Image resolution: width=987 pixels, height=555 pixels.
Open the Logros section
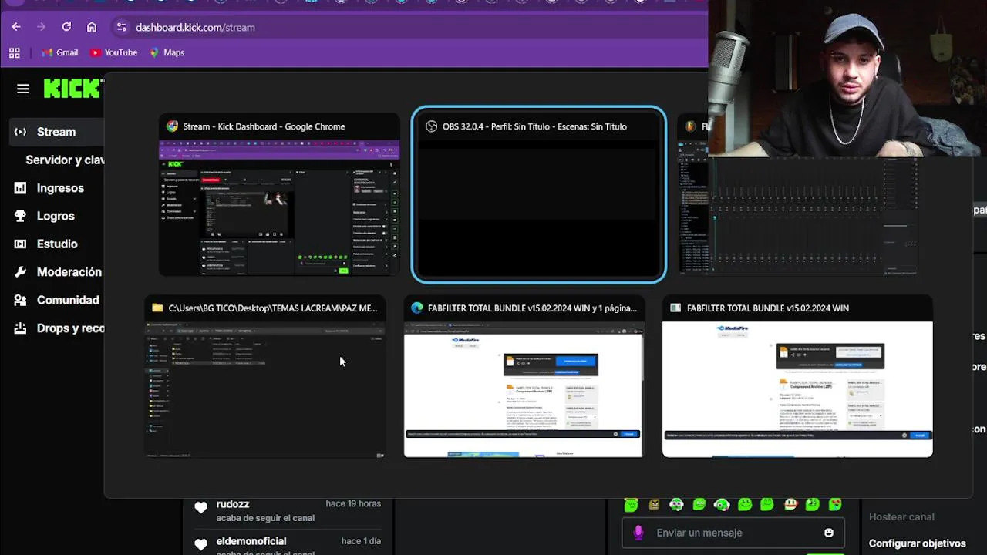click(x=56, y=216)
